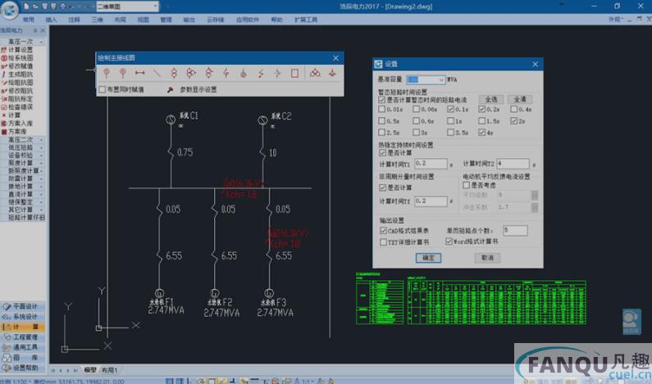
Task: Uncheck the 0.2s time checkbox
Action: click(x=481, y=109)
